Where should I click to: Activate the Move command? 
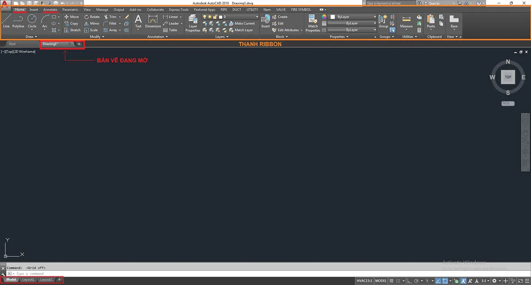[72, 17]
